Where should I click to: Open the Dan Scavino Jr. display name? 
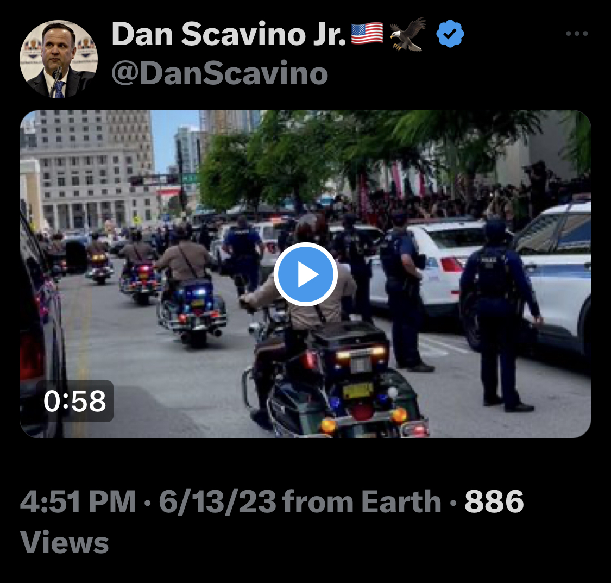[x=229, y=34]
